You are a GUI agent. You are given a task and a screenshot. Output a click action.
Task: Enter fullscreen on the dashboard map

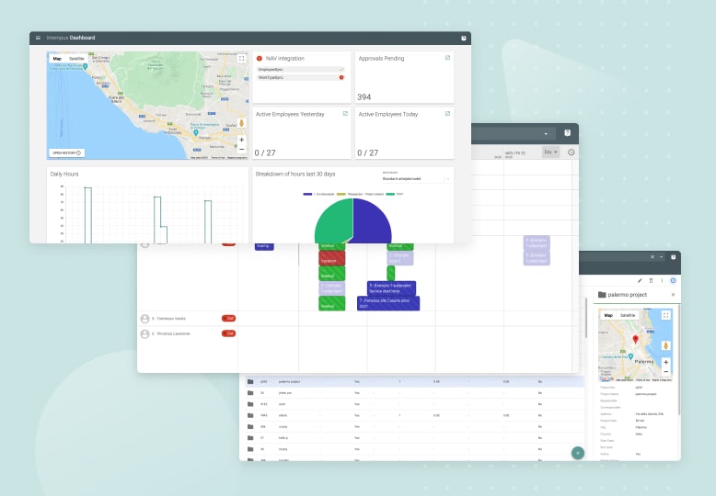tap(241, 59)
